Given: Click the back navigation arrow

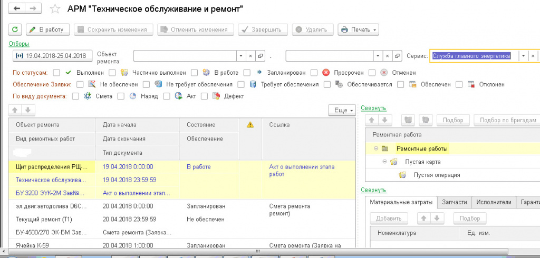Looking at the screenshot, I should coord(17,9).
